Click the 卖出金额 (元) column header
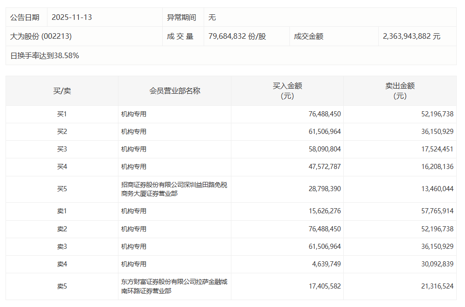The height and width of the screenshot is (307, 465). 400,91
